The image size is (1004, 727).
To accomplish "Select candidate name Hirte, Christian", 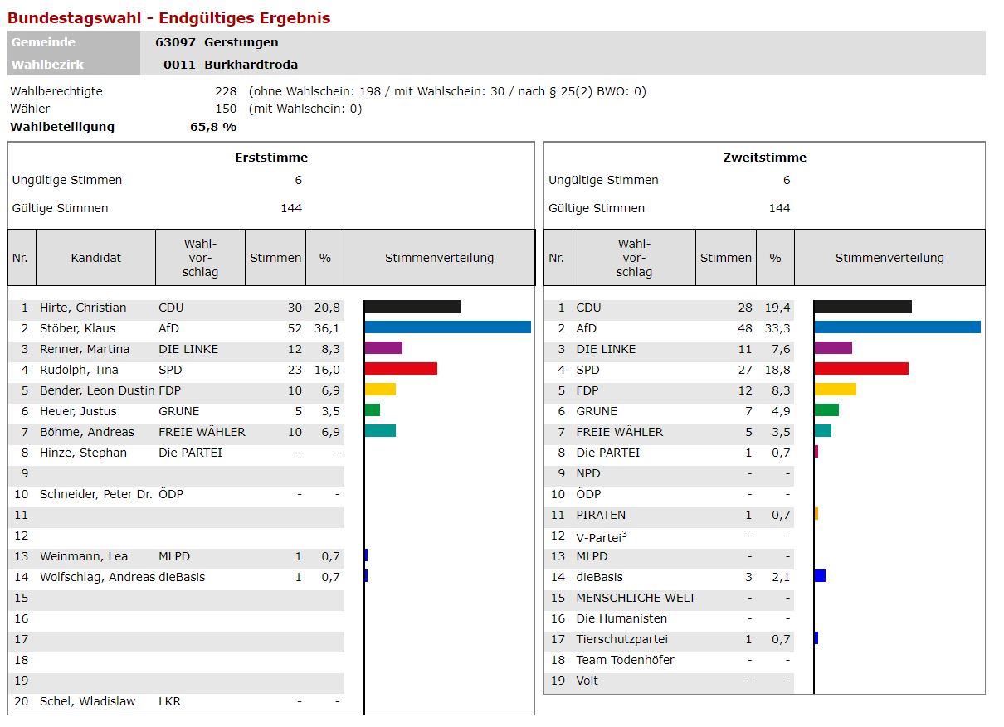I will coord(83,308).
